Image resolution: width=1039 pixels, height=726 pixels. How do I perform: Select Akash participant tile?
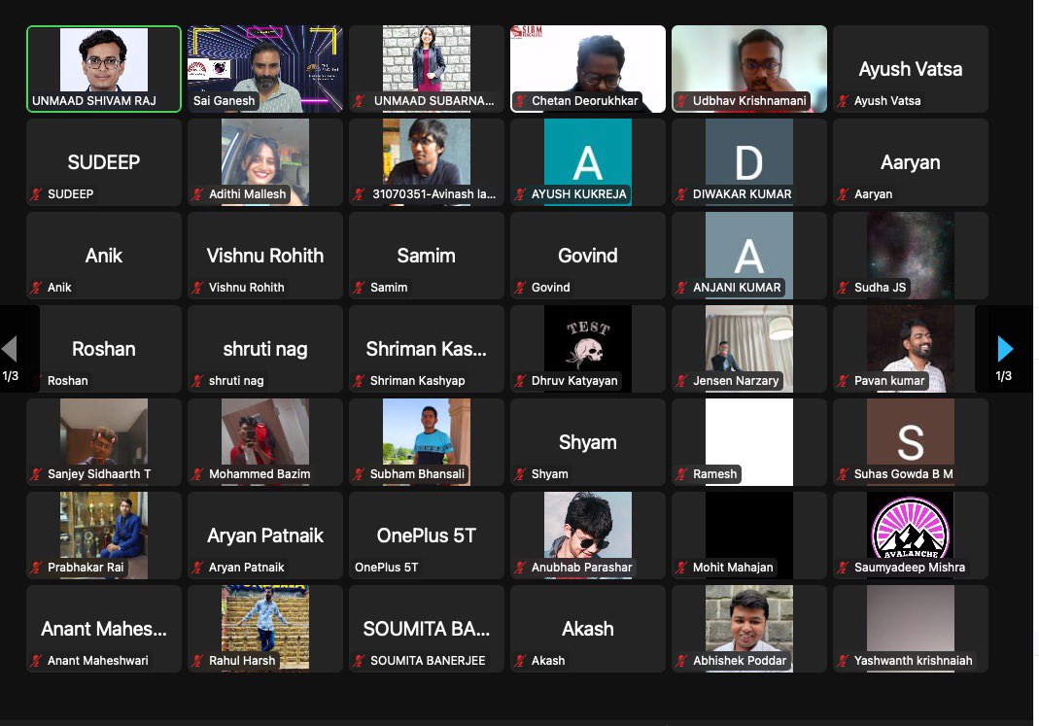pyautogui.click(x=588, y=629)
